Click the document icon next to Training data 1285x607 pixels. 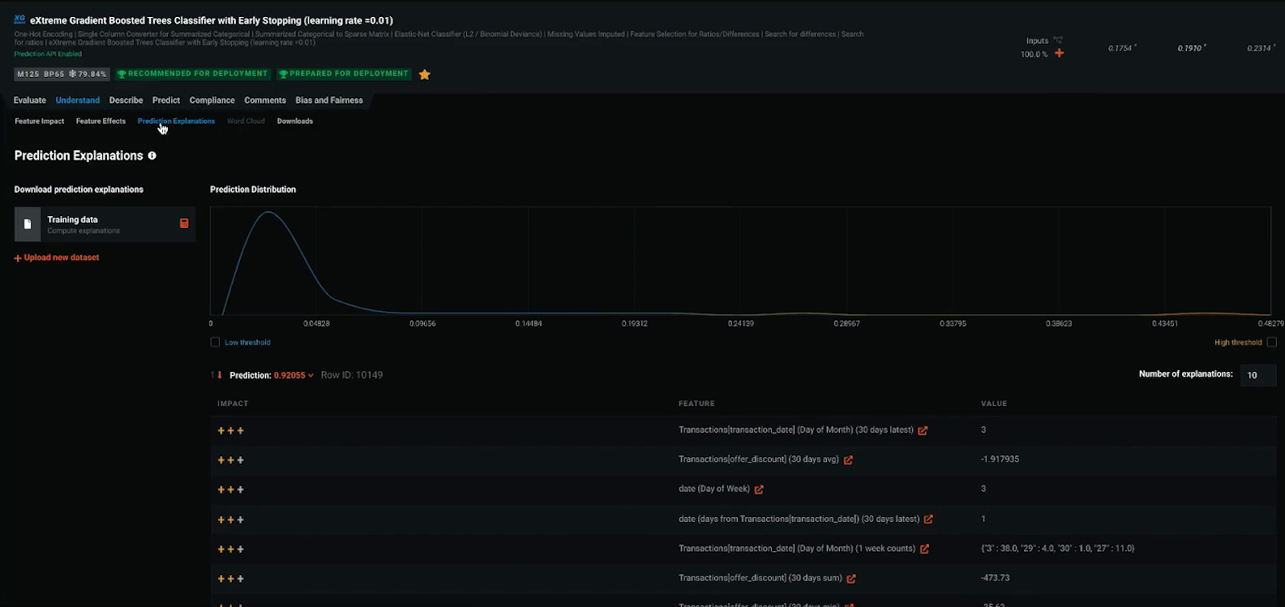point(27,224)
